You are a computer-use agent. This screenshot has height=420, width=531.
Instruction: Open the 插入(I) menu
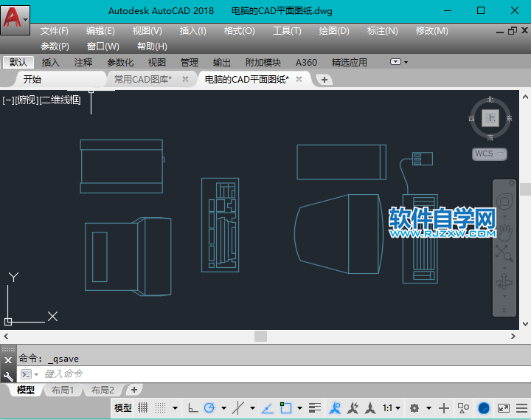point(192,31)
